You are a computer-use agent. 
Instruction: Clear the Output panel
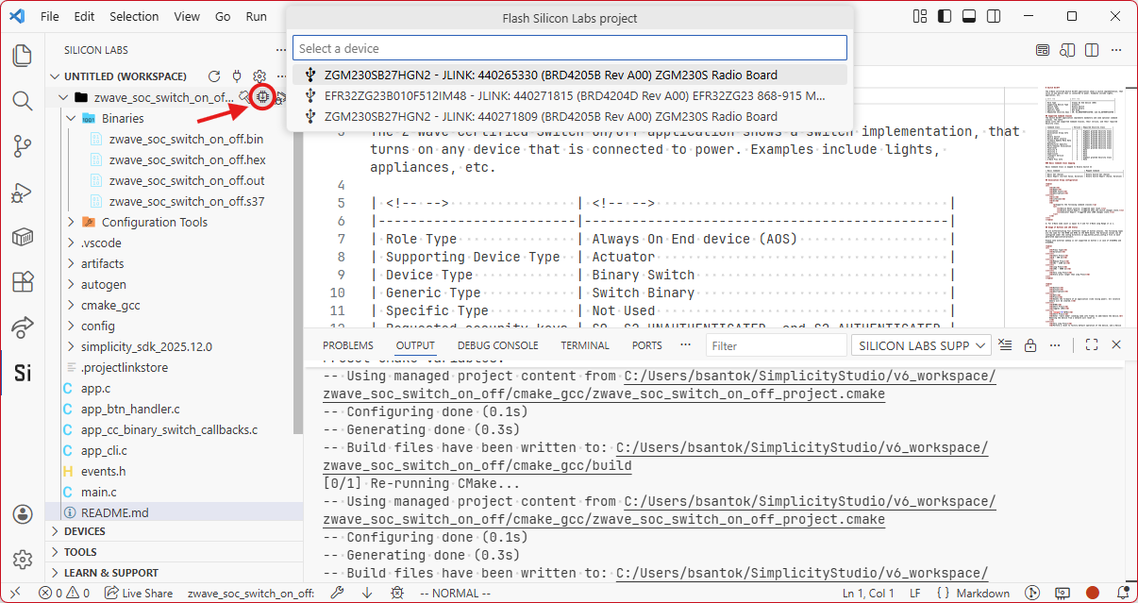(1005, 345)
